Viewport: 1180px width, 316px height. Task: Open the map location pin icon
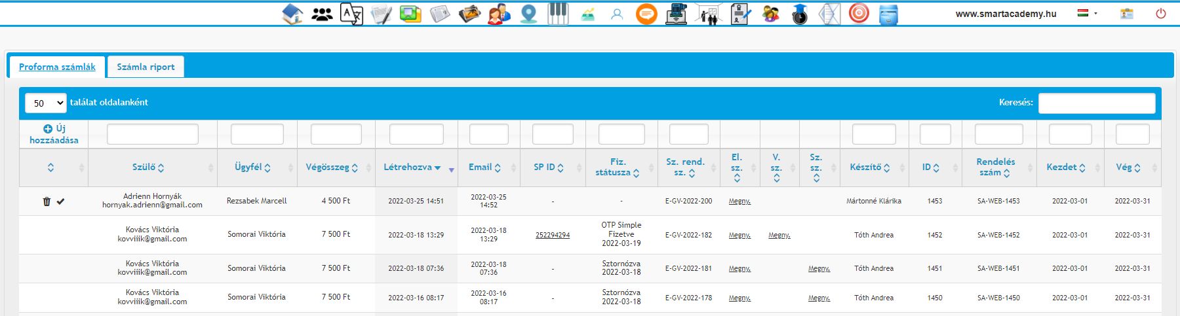click(528, 14)
